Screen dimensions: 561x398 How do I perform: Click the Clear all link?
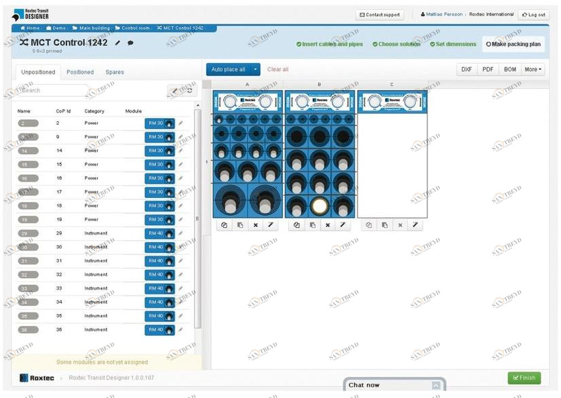278,69
